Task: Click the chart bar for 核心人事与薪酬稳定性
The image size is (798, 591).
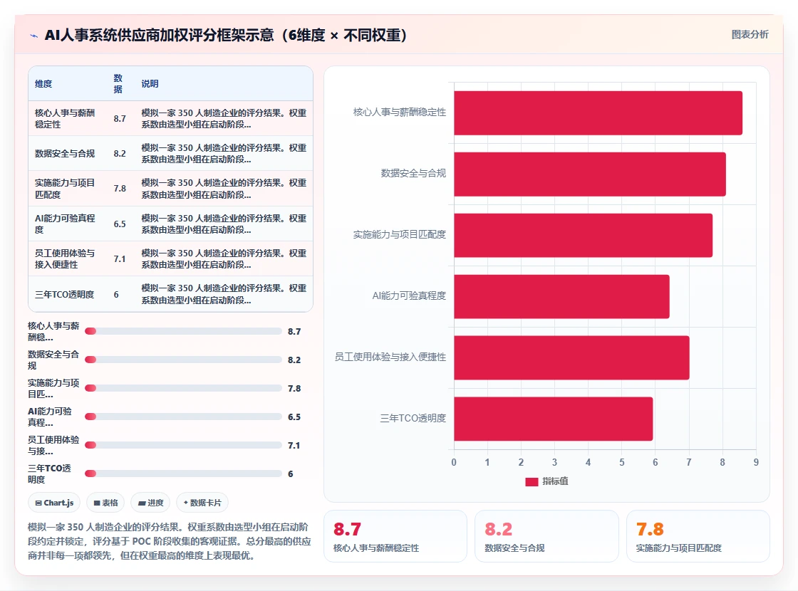Action: click(598, 113)
